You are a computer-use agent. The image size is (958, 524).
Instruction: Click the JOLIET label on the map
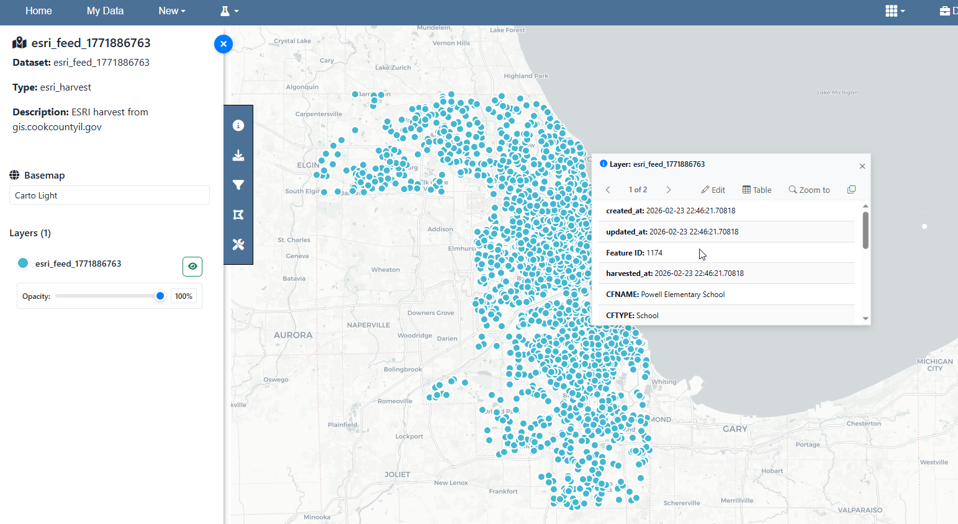click(x=397, y=474)
